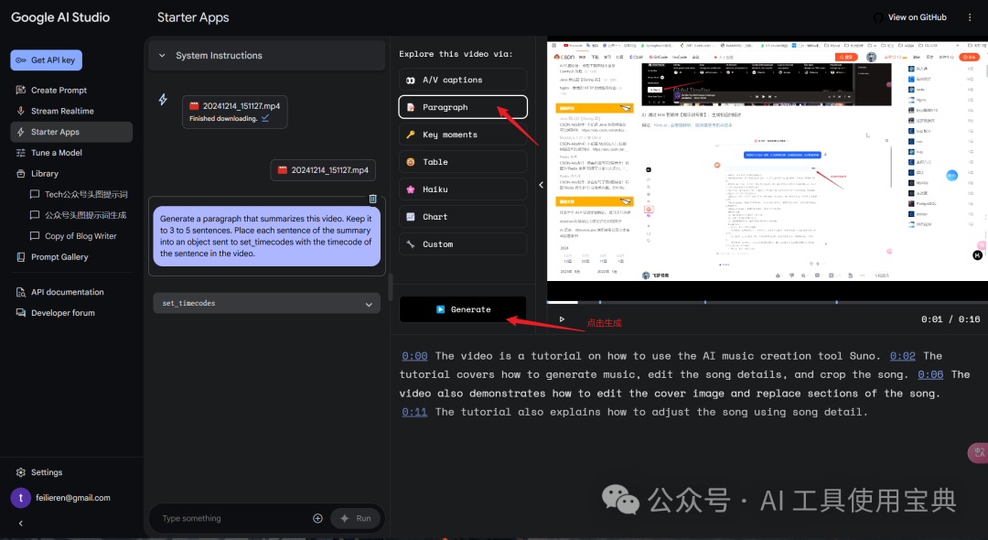Image resolution: width=988 pixels, height=540 pixels.
Task: Click the Run button
Action: [355, 518]
